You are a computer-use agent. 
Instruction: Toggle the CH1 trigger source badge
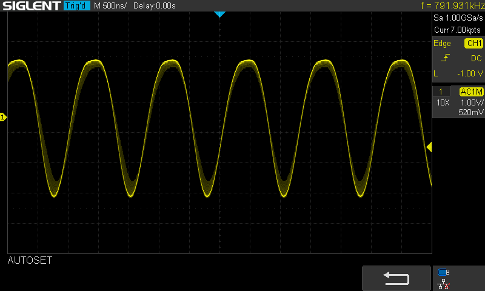473,44
